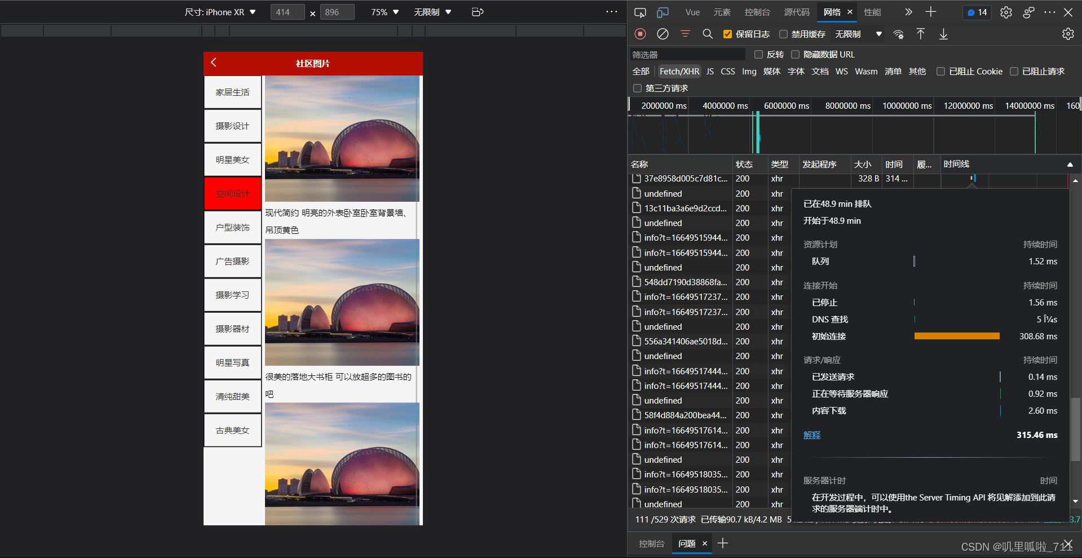Clear the network log
1082x558 pixels.
pos(663,34)
